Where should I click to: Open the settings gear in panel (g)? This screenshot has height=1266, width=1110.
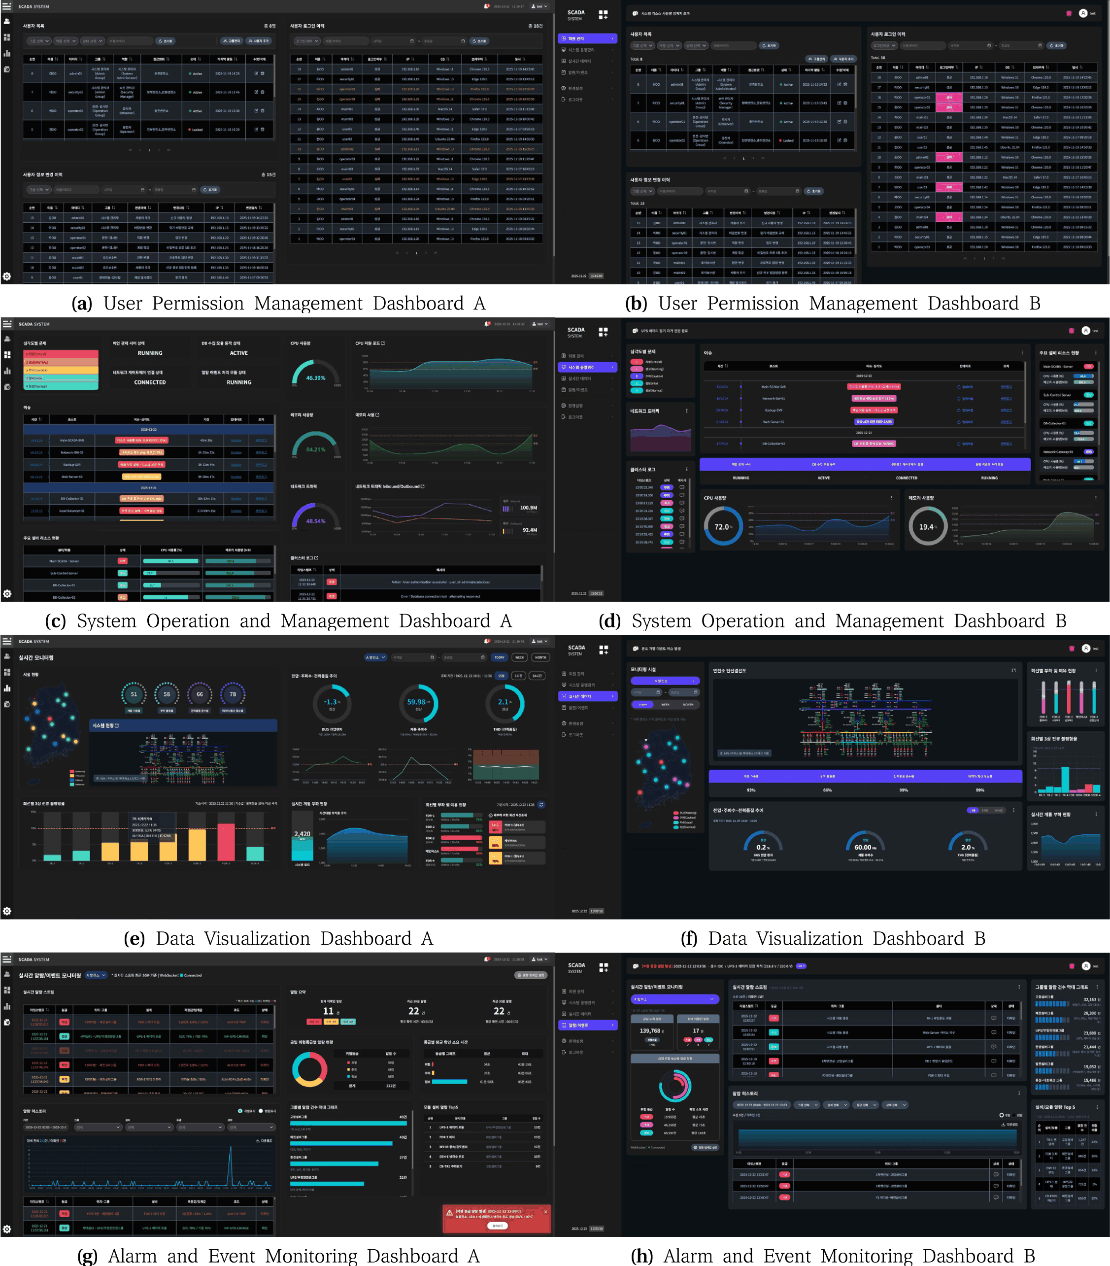tap(7, 1229)
